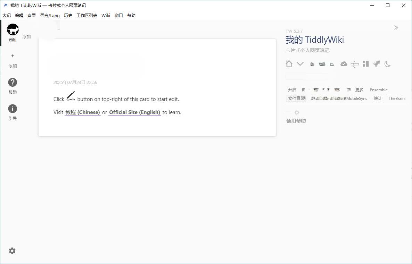
Task: Click the date text 2025年07月23日 22:56
Action: tap(75, 83)
